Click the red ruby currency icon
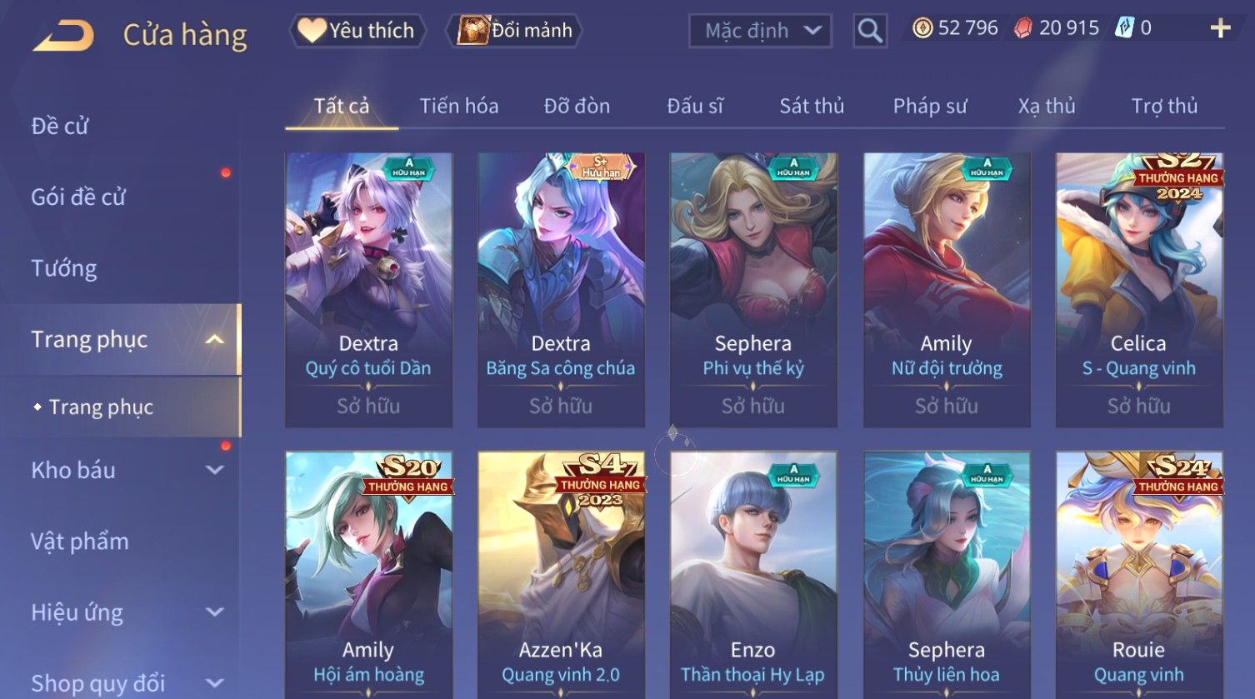 [1022, 29]
